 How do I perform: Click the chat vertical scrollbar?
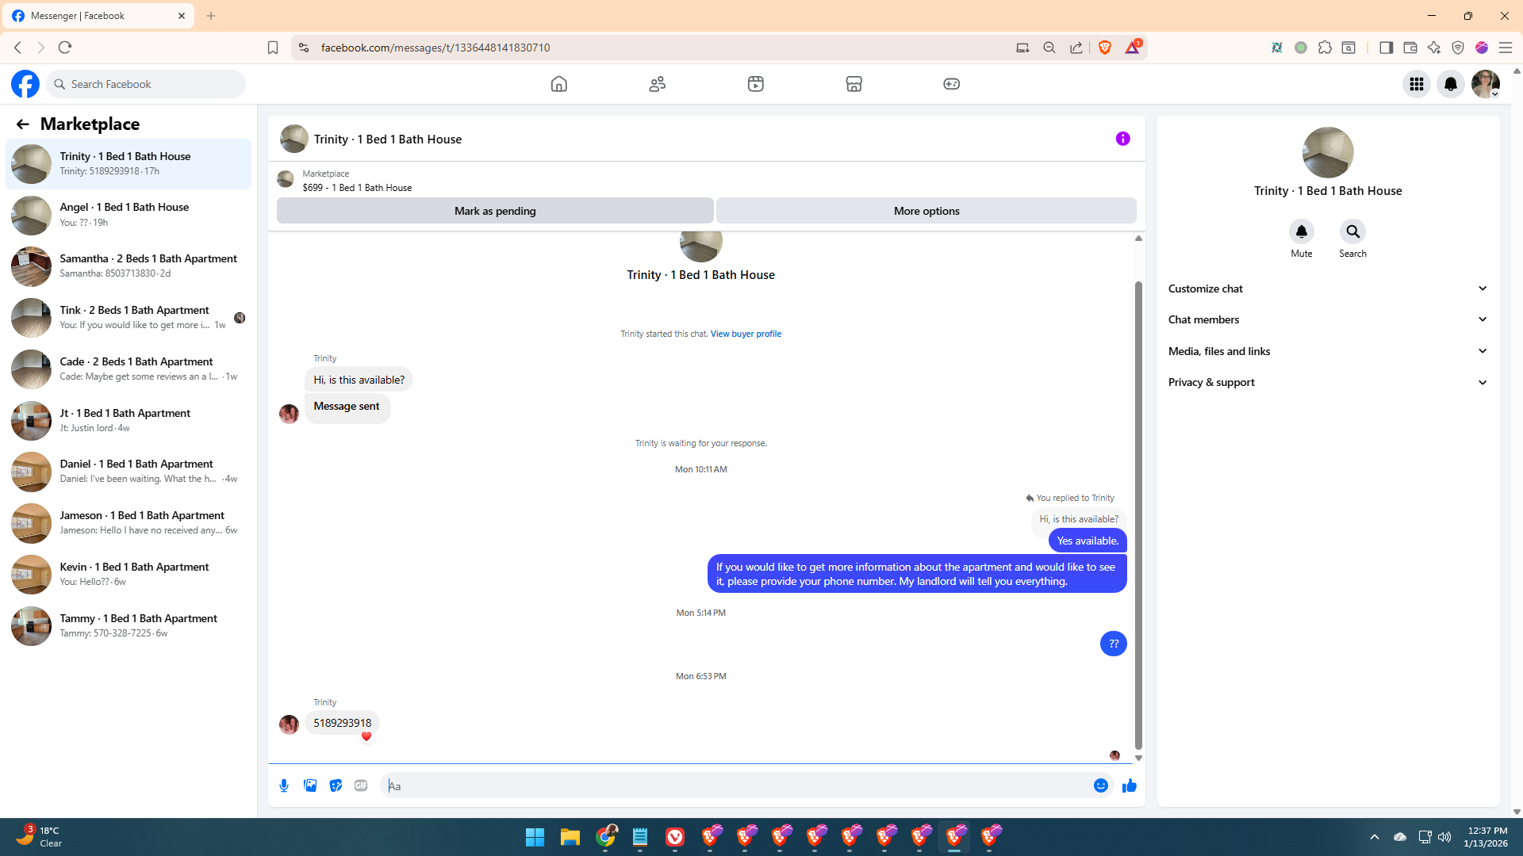[x=1138, y=515]
